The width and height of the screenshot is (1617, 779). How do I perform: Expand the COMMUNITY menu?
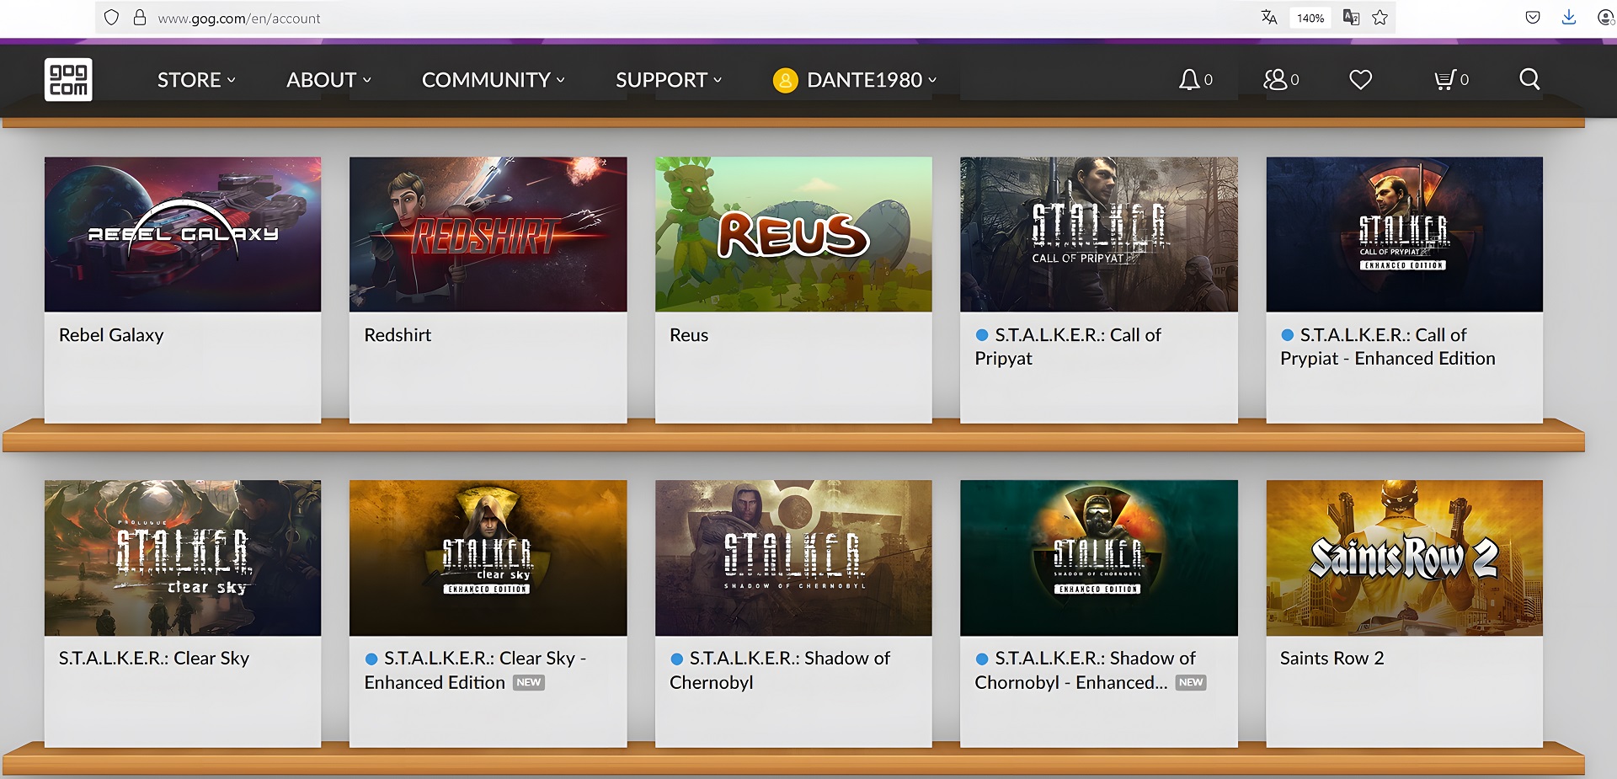pos(494,80)
